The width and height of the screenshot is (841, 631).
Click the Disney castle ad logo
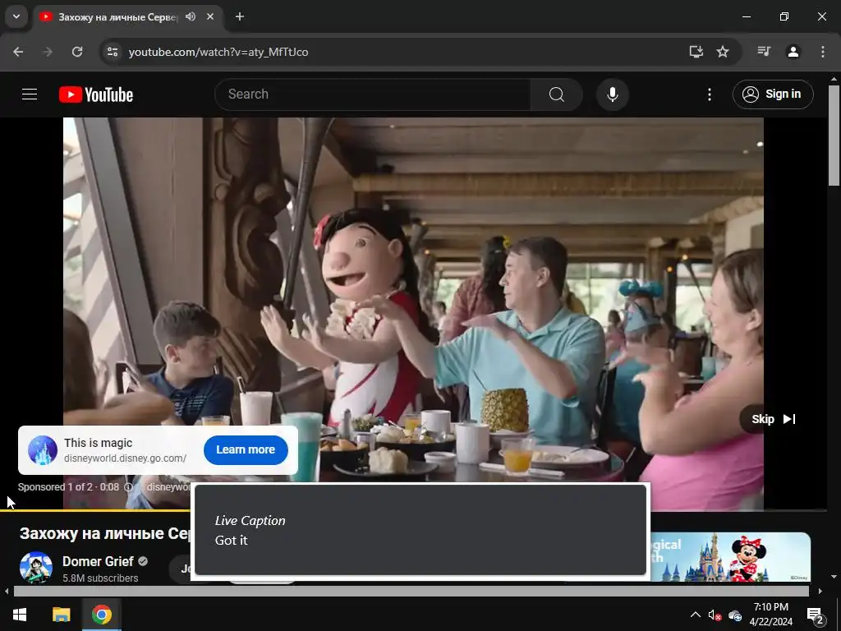pyautogui.click(x=43, y=450)
